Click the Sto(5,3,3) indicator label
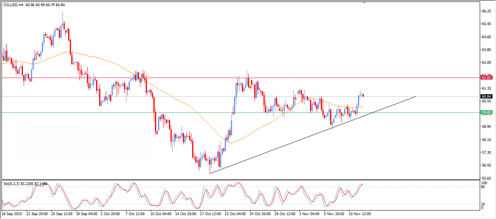Image resolution: width=496 pixels, height=219 pixels. coord(12,184)
